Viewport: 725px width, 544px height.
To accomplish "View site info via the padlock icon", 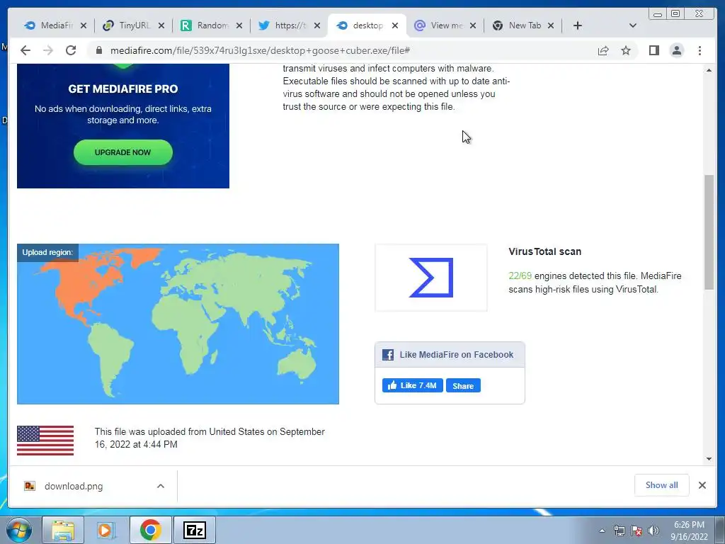I will (x=99, y=50).
